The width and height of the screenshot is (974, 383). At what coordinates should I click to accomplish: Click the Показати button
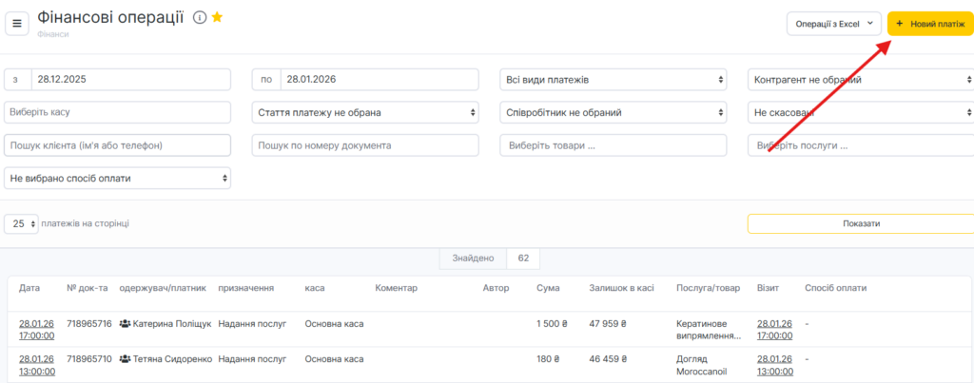[x=860, y=223]
